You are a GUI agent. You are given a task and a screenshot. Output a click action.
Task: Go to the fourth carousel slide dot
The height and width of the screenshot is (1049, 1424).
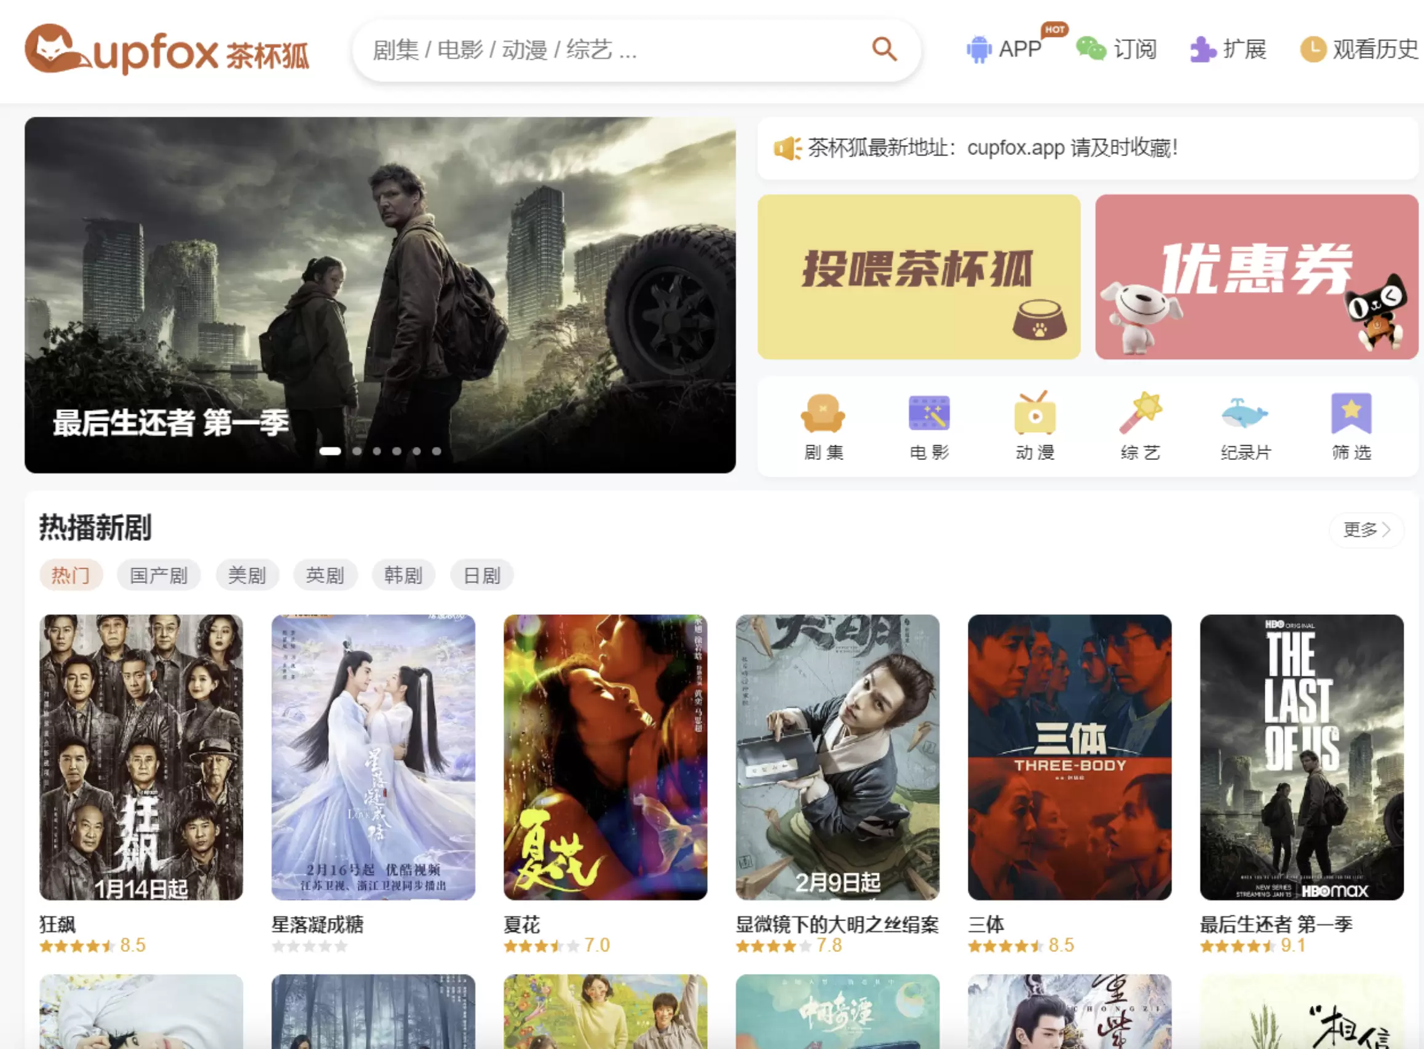(397, 451)
